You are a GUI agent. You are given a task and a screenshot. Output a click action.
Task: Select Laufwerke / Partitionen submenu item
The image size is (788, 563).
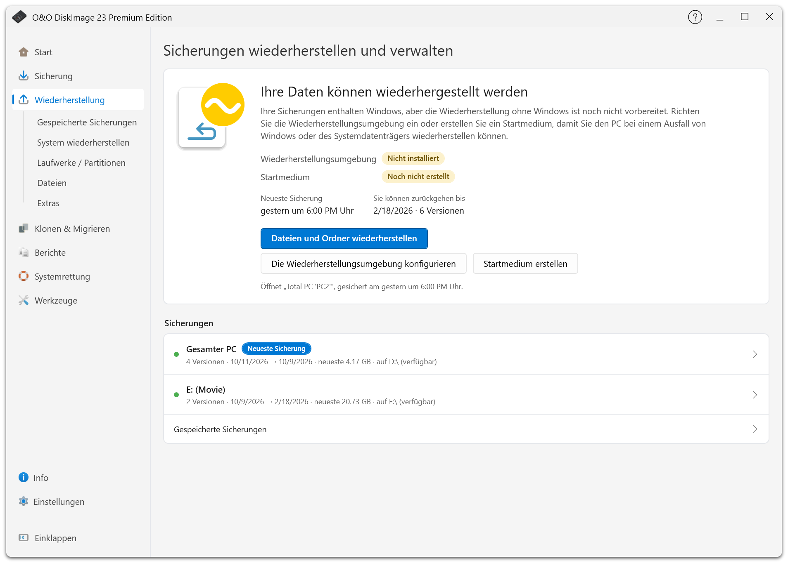(x=81, y=163)
